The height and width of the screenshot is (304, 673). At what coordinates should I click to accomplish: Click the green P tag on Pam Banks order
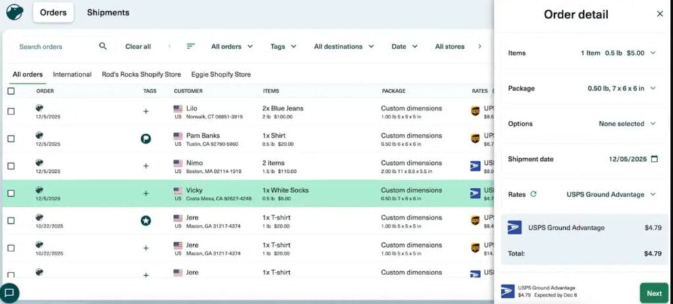tap(145, 139)
